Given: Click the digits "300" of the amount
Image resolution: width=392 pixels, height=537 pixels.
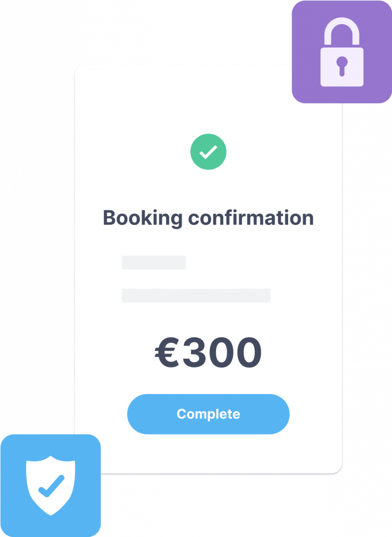Looking at the screenshot, I should click(x=222, y=352).
